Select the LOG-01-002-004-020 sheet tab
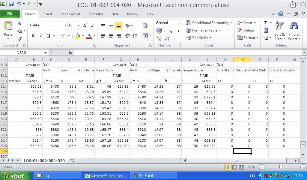Screen dimensions: 307x180 tap(44, 160)
